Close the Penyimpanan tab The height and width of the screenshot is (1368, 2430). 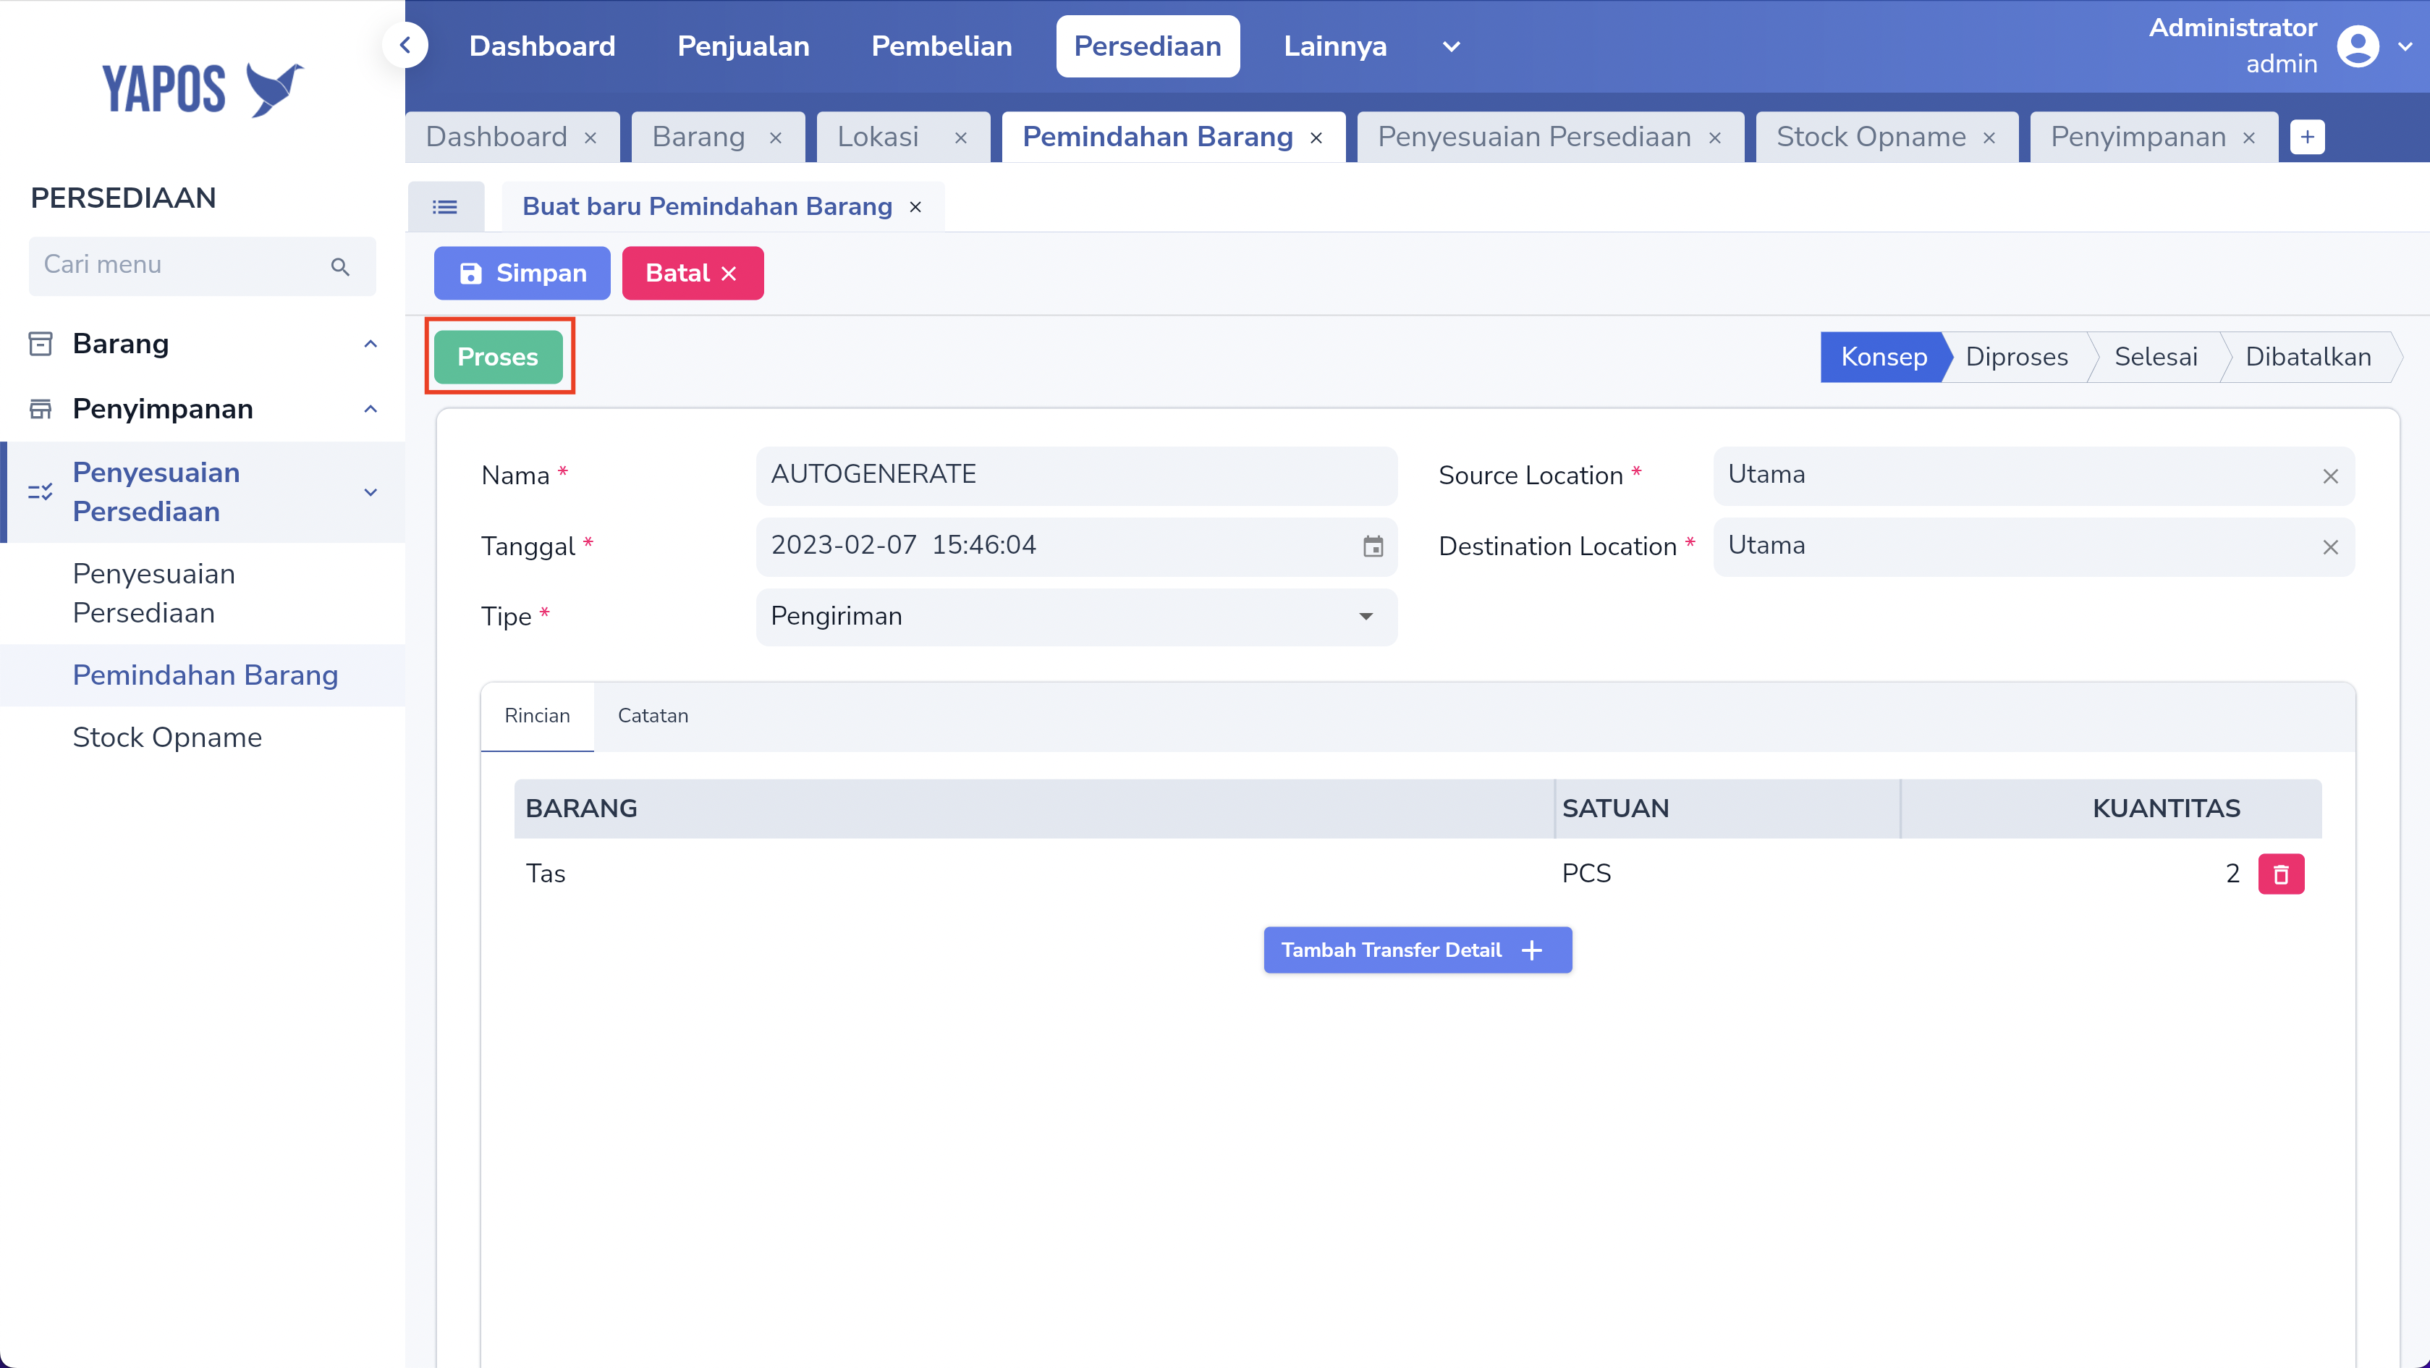point(2249,138)
